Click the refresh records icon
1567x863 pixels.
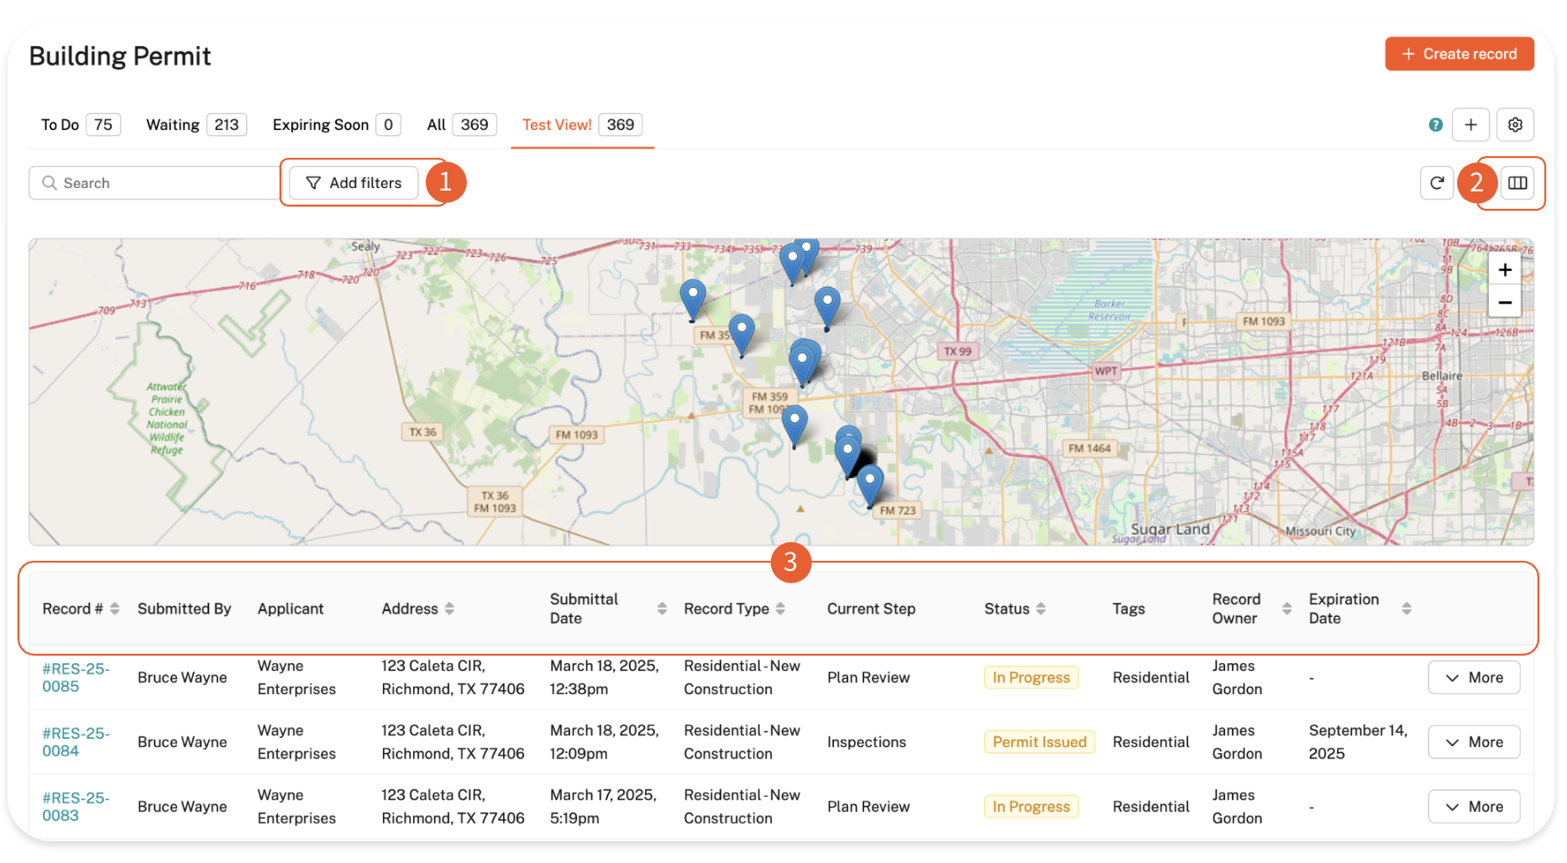click(x=1436, y=183)
